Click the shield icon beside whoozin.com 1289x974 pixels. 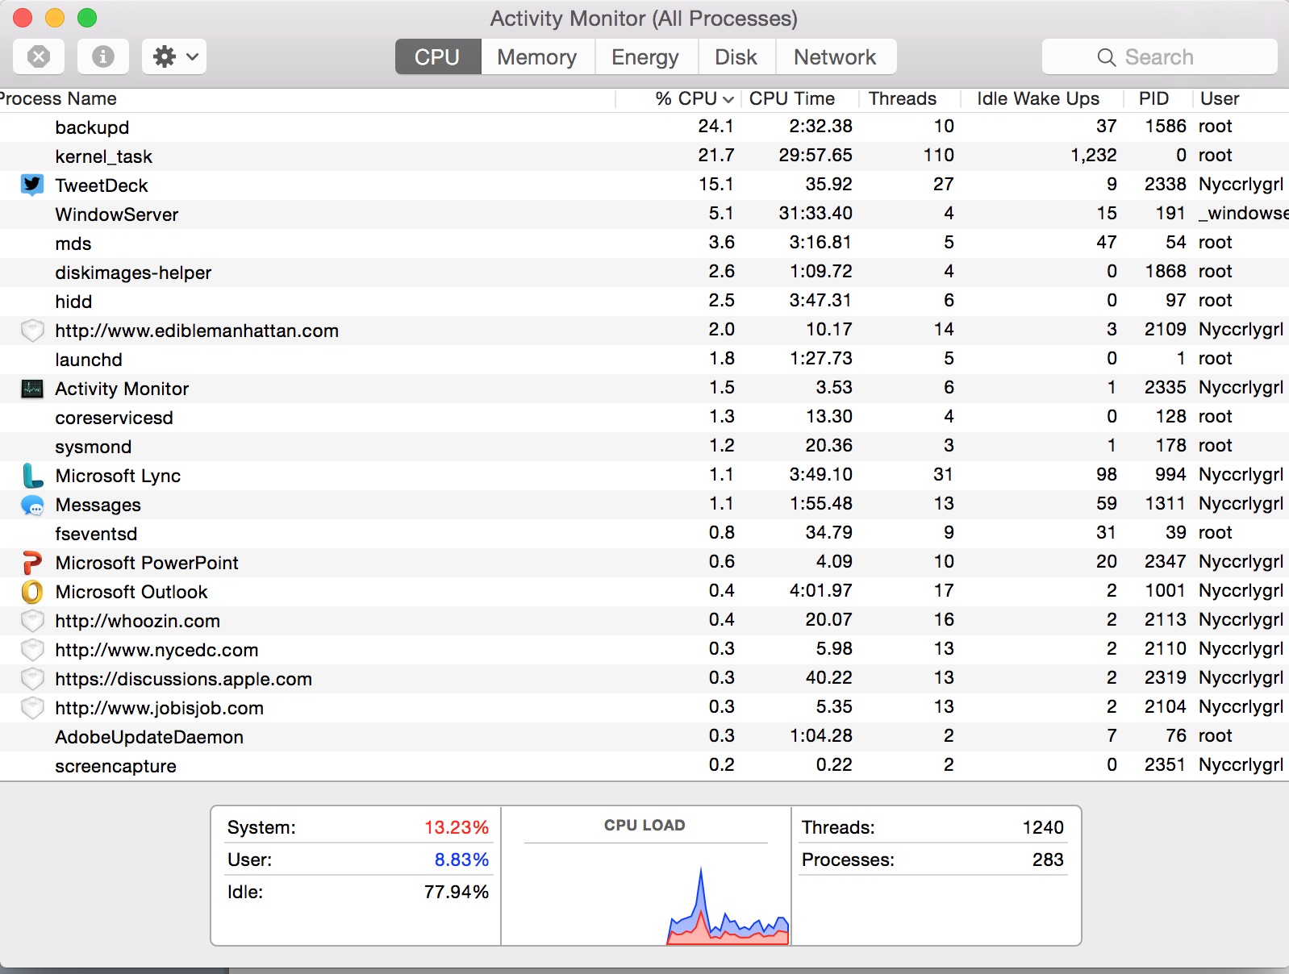coord(32,621)
